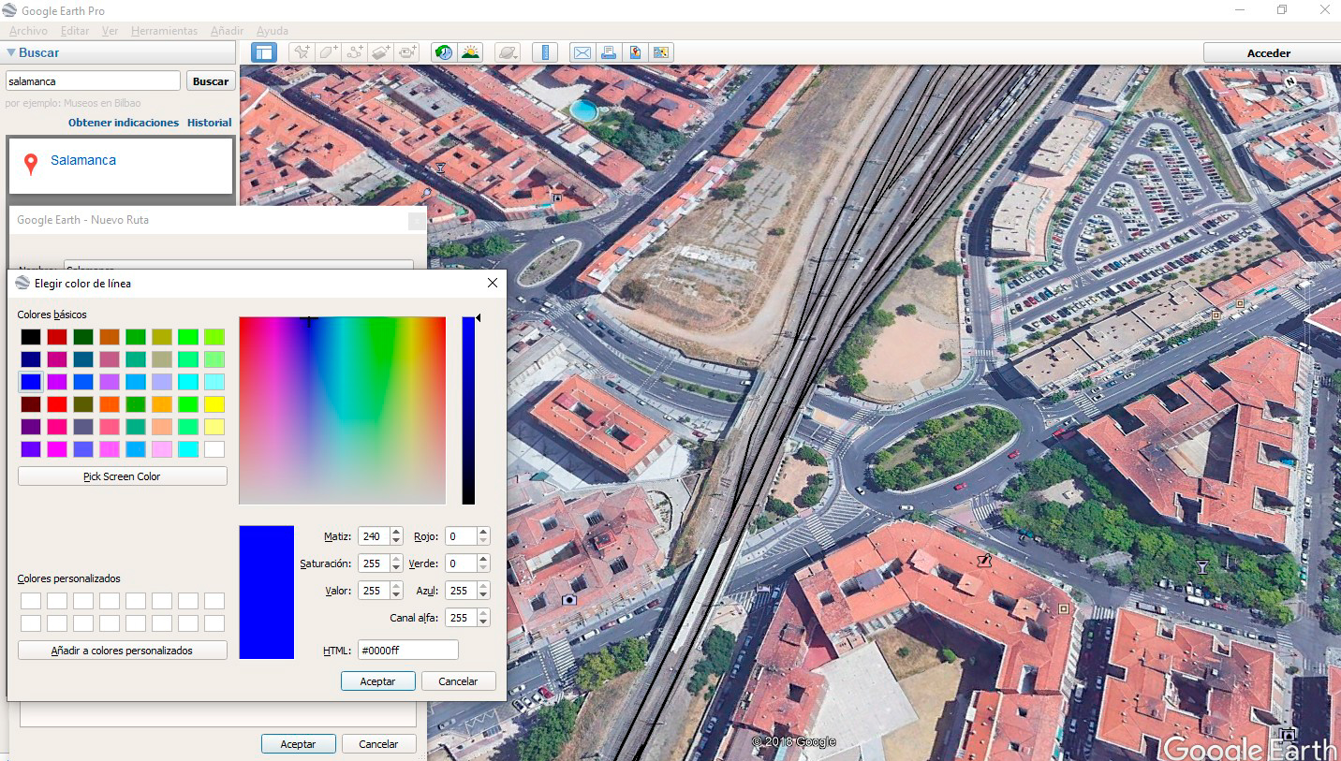Toggle sunlight across landscape icon
1341x761 pixels.
click(x=470, y=52)
